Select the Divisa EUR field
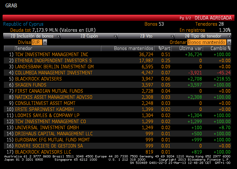 coord(37,42)
